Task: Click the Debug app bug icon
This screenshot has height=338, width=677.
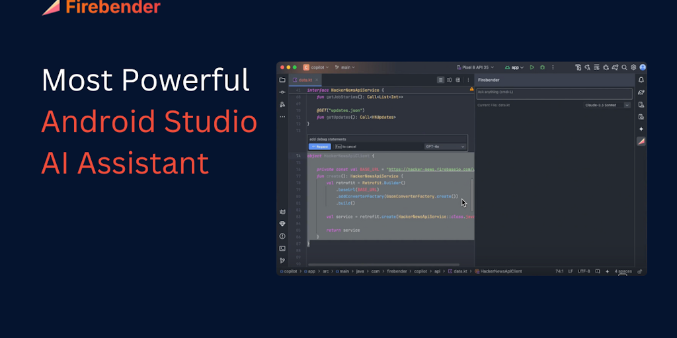Action: pyautogui.click(x=542, y=67)
